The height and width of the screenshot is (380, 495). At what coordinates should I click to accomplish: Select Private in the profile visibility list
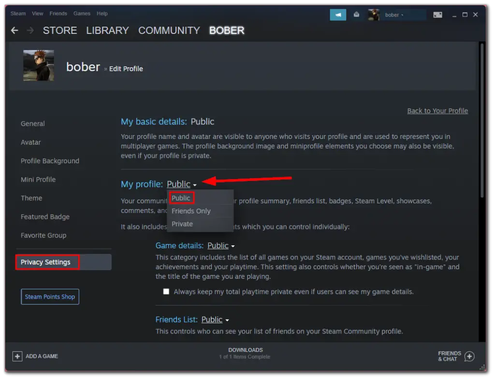182,224
